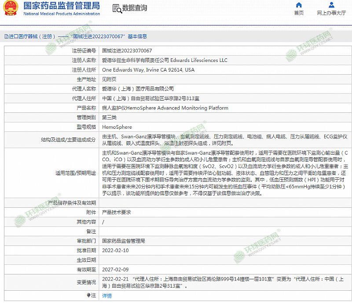Click the National Medical Products Administration subtitle
Screen dimensions: 352x303
(x=61, y=14)
